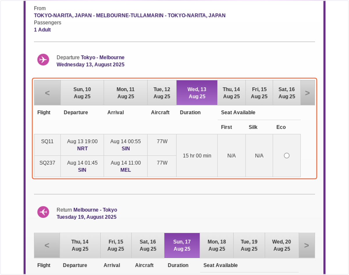
Task: Select return date Mon, 18 Aug 25
Action: [217, 245]
